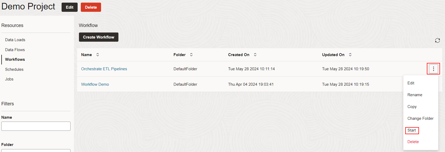
Task: Open the Orchestrate ETL Pipelines workflow link
Action: coord(104,69)
